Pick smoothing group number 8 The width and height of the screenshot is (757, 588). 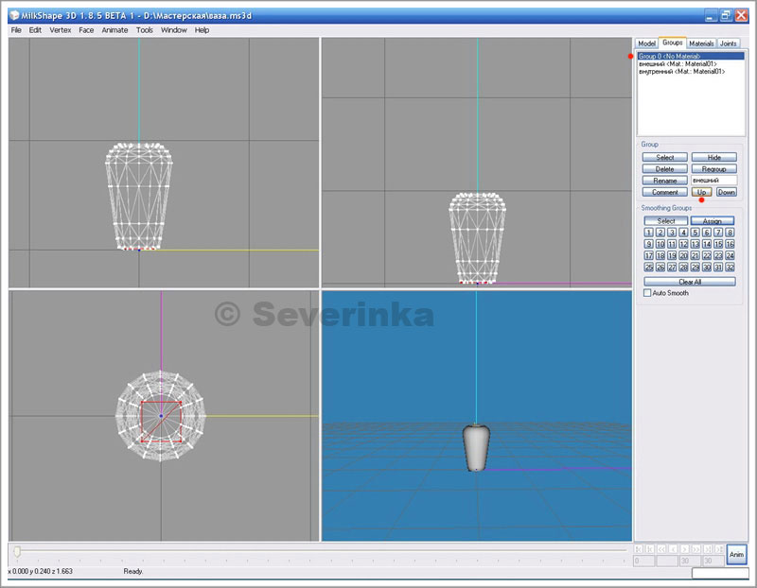(x=730, y=233)
